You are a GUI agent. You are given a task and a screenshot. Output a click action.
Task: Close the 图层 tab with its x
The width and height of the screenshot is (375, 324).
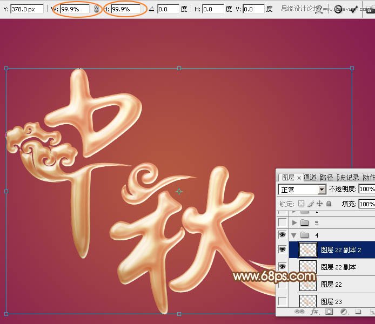[x=299, y=178]
